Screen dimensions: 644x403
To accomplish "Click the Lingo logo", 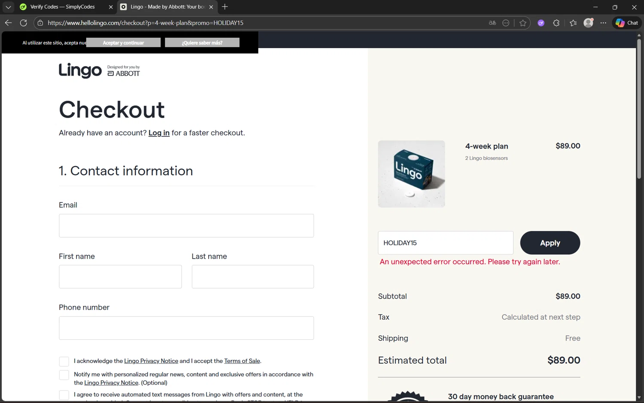I will click(80, 70).
